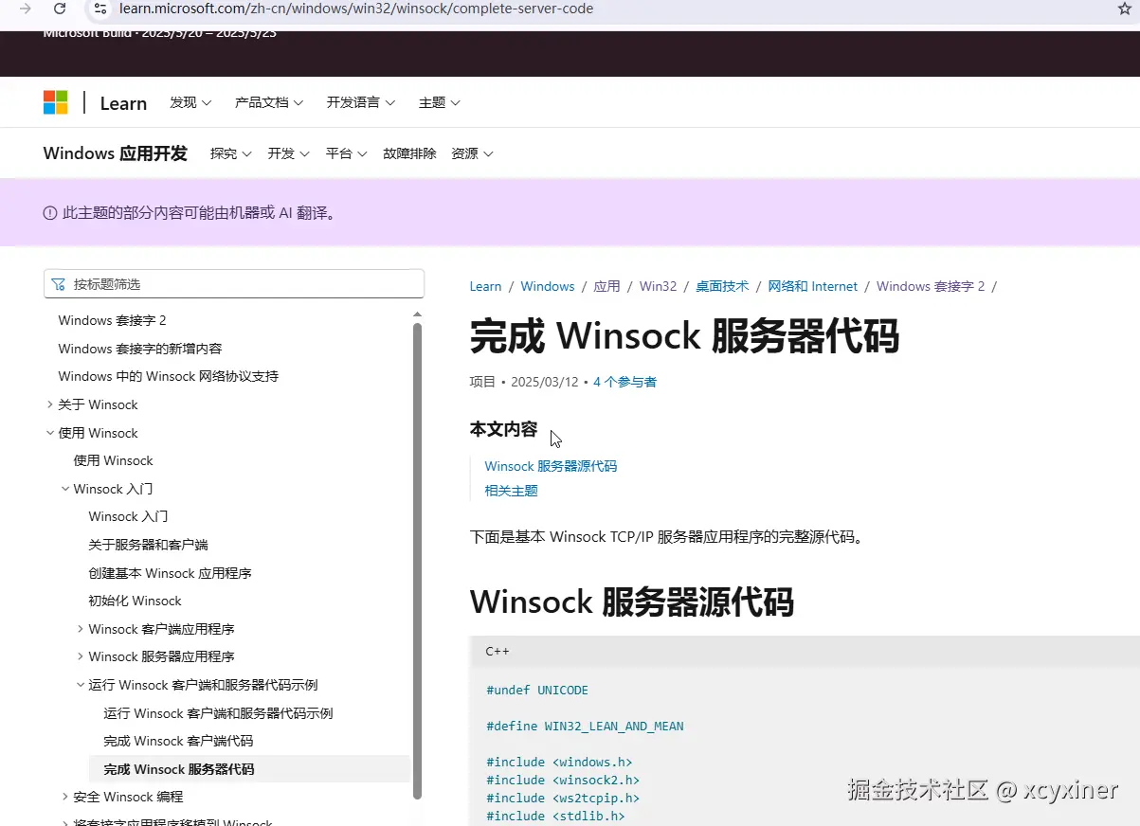Click the 完成 Winsock 服务器代码 heading
This screenshot has width=1140, height=826.
click(x=684, y=335)
